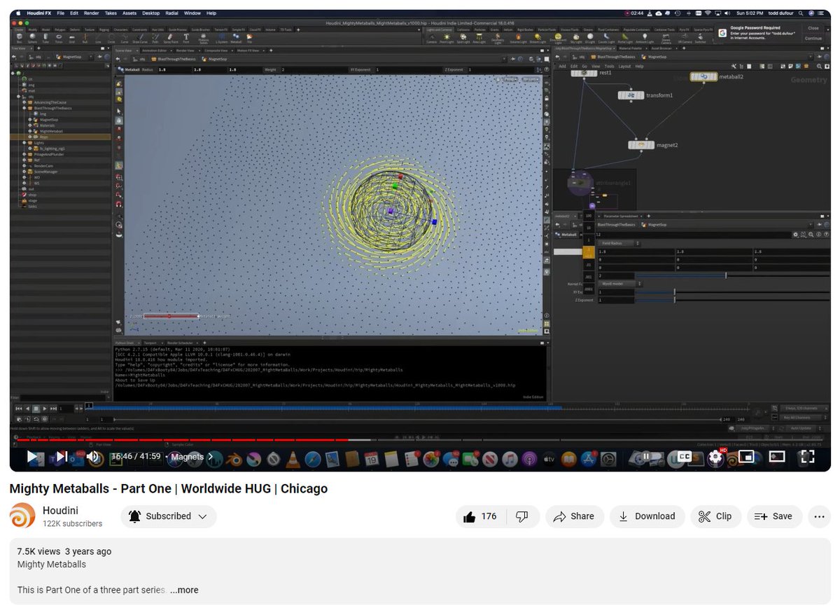Select the Font shelf tool
Image resolution: width=840 pixels, height=613 pixels.
[x=186, y=38]
